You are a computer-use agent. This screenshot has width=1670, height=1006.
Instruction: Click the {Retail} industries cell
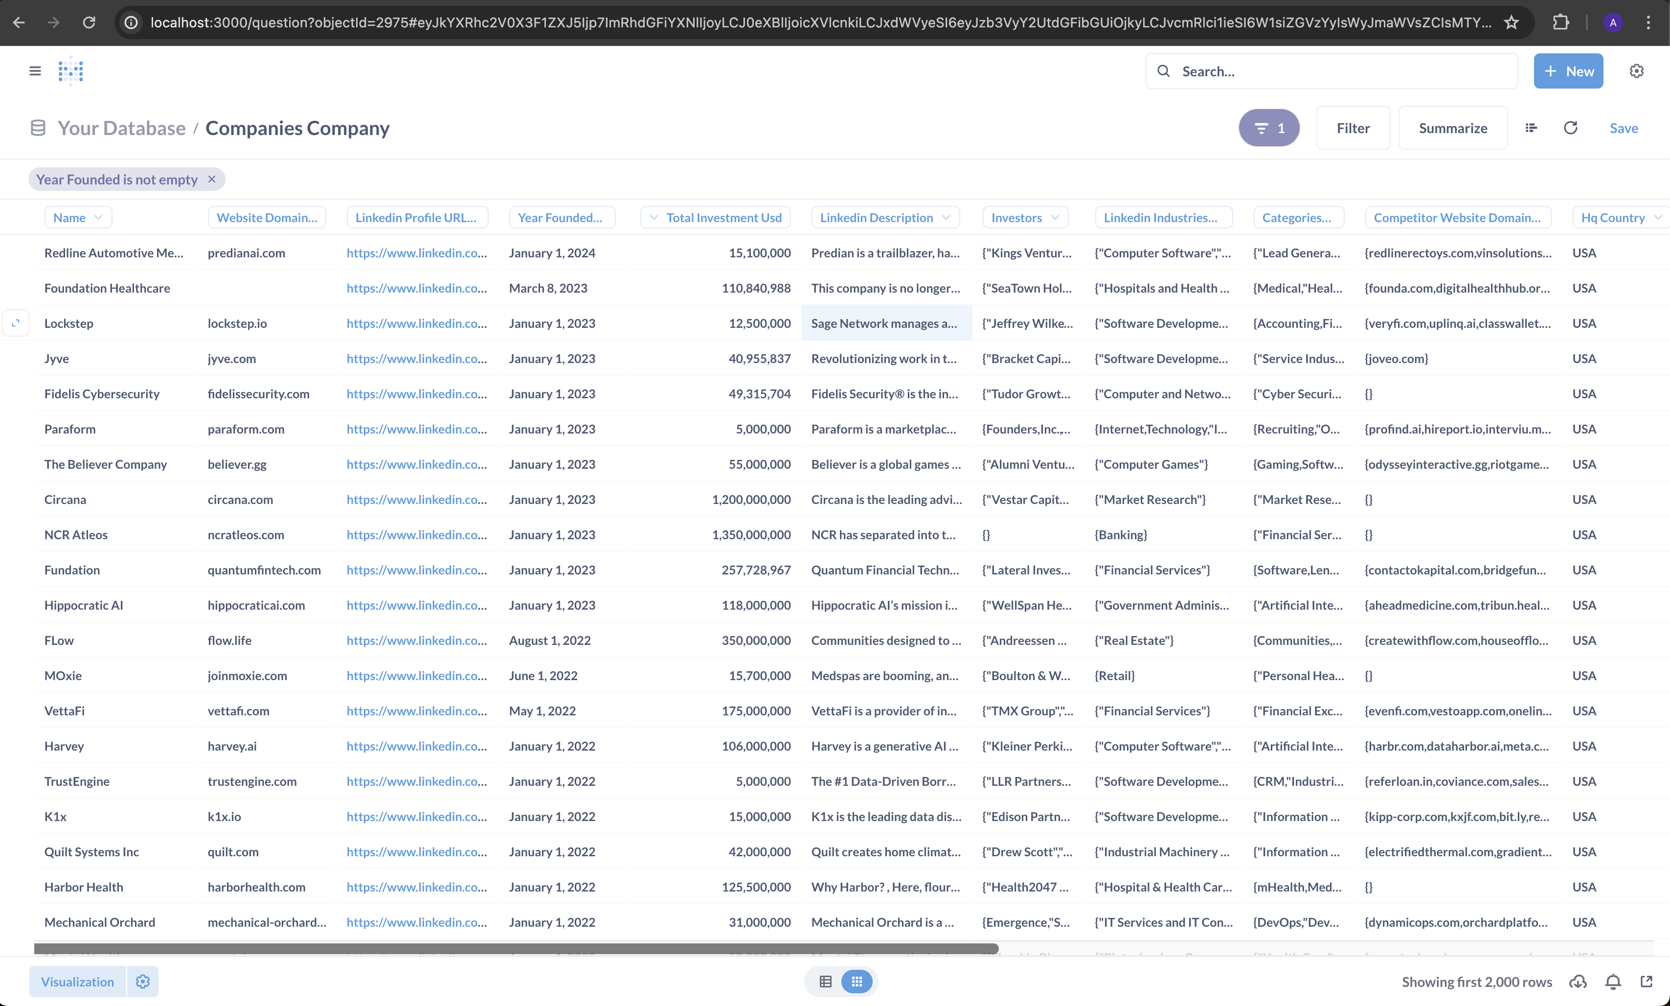tap(1114, 676)
